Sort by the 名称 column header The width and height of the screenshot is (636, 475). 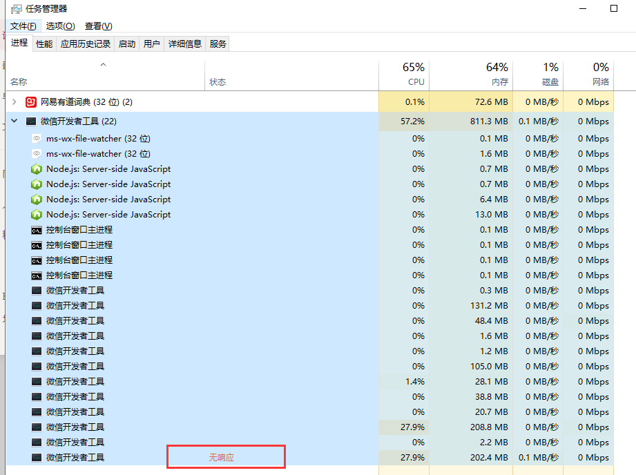coord(106,75)
